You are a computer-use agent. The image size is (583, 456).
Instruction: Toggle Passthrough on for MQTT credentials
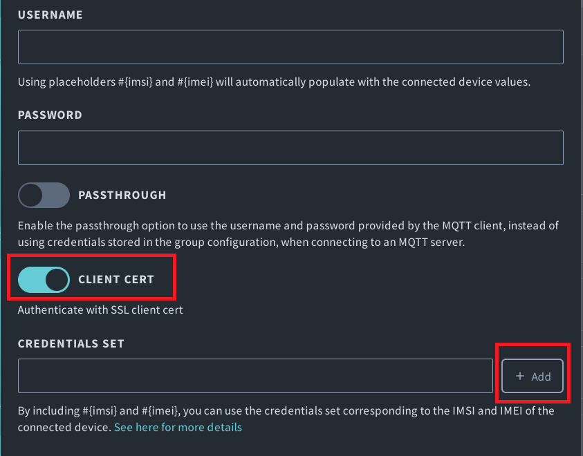pyautogui.click(x=44, y=195)
